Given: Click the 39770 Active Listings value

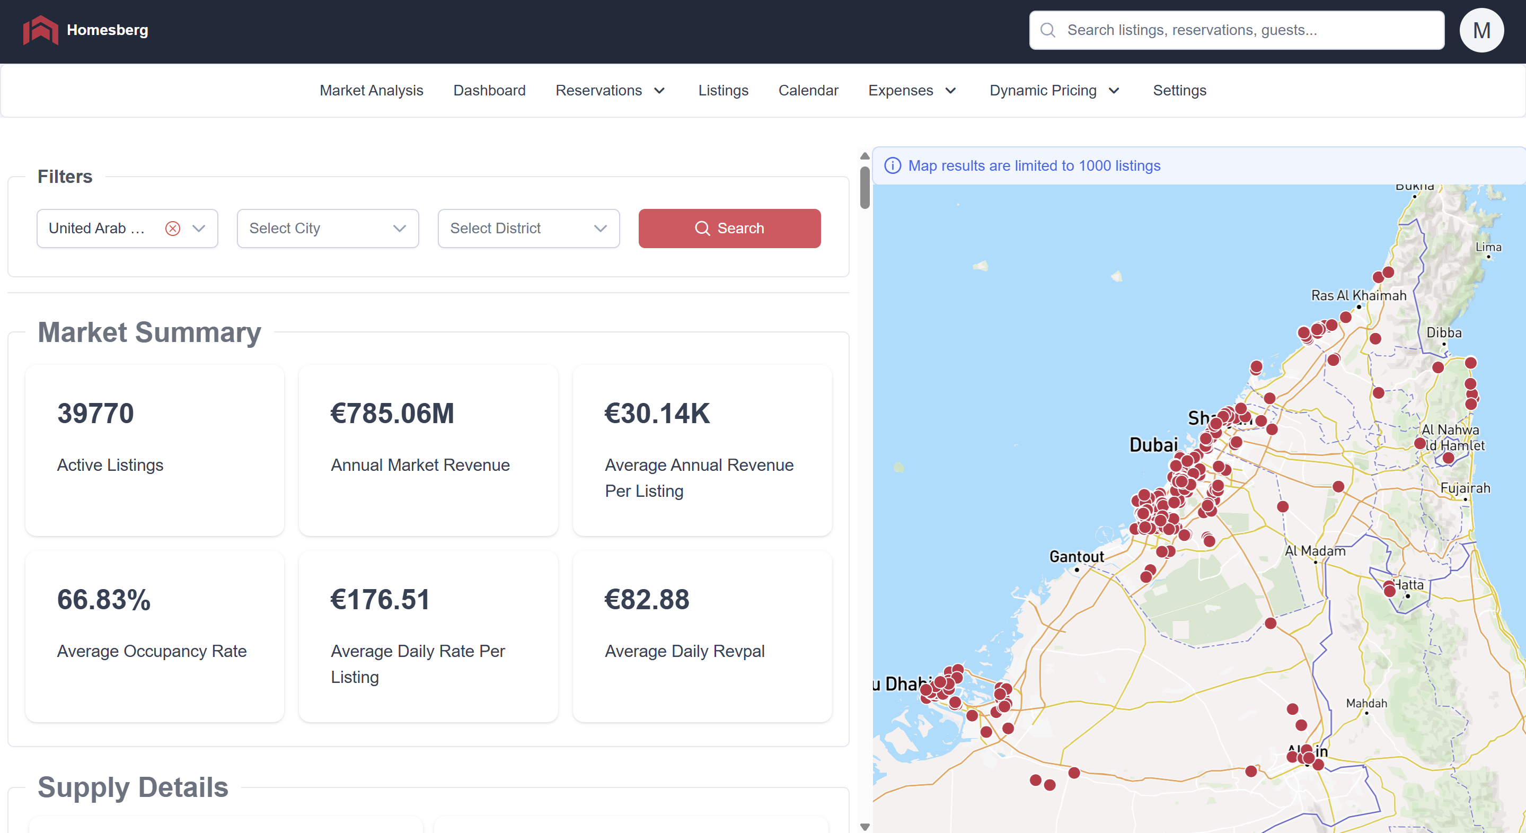Looking at the screenshot, I should [95, 414].
